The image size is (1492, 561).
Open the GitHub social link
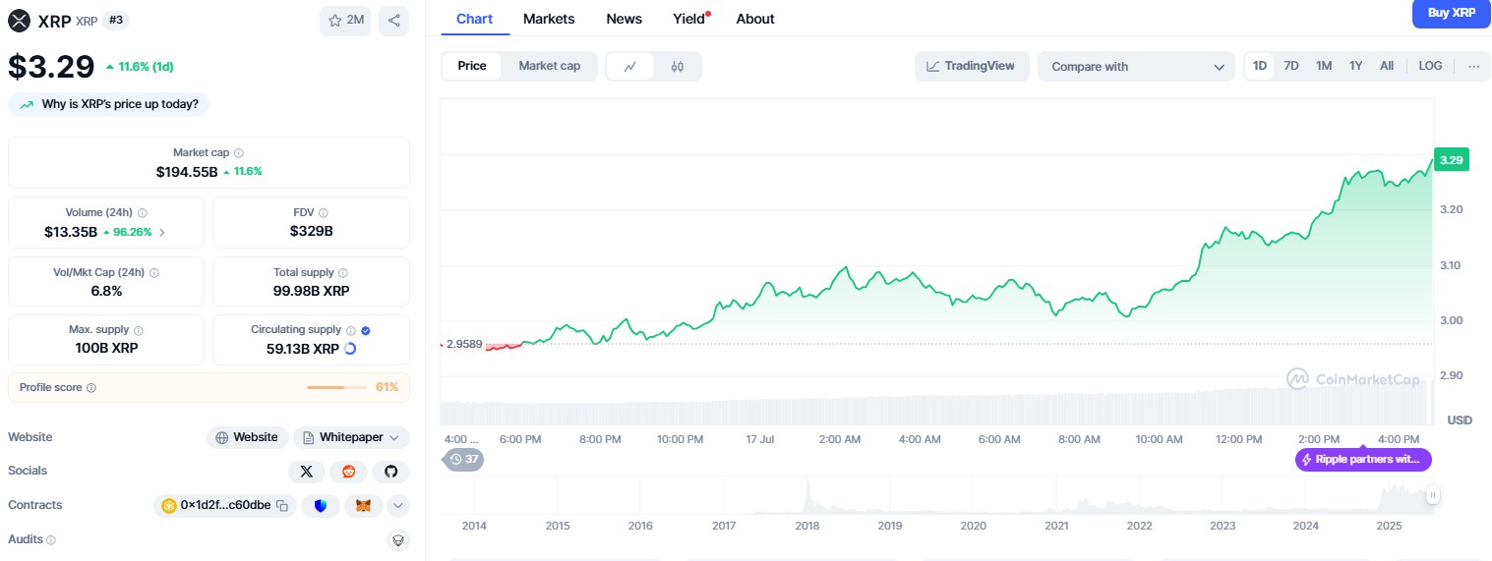click(x=390, y=472)
